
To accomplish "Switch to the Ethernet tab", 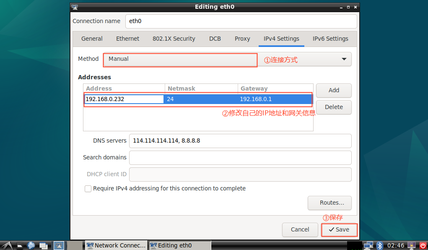I will click(127, 39).
